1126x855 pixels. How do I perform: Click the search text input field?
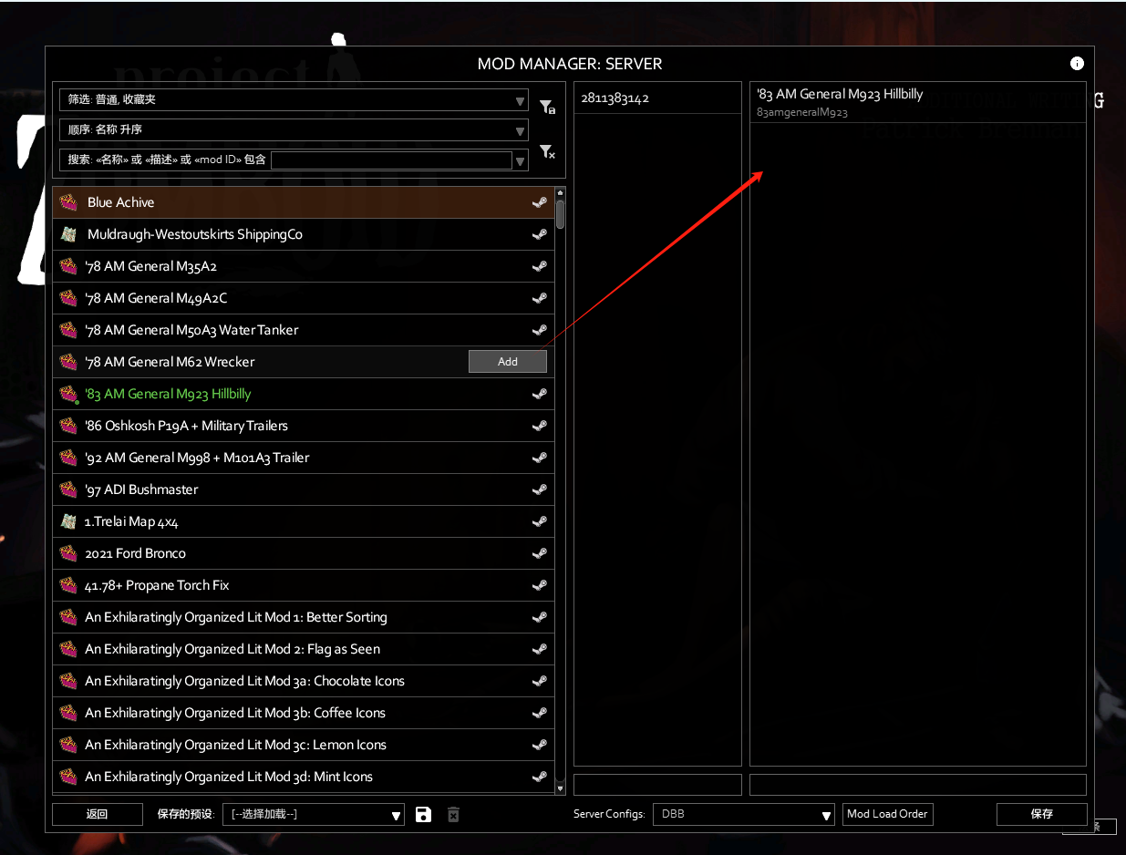point(392,160)
